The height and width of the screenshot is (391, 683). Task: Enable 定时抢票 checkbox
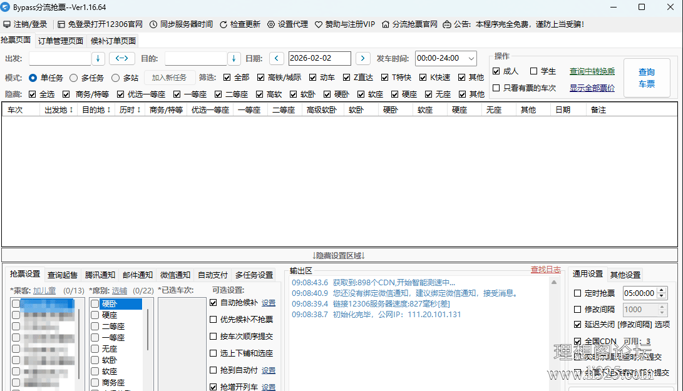[578, 293]
